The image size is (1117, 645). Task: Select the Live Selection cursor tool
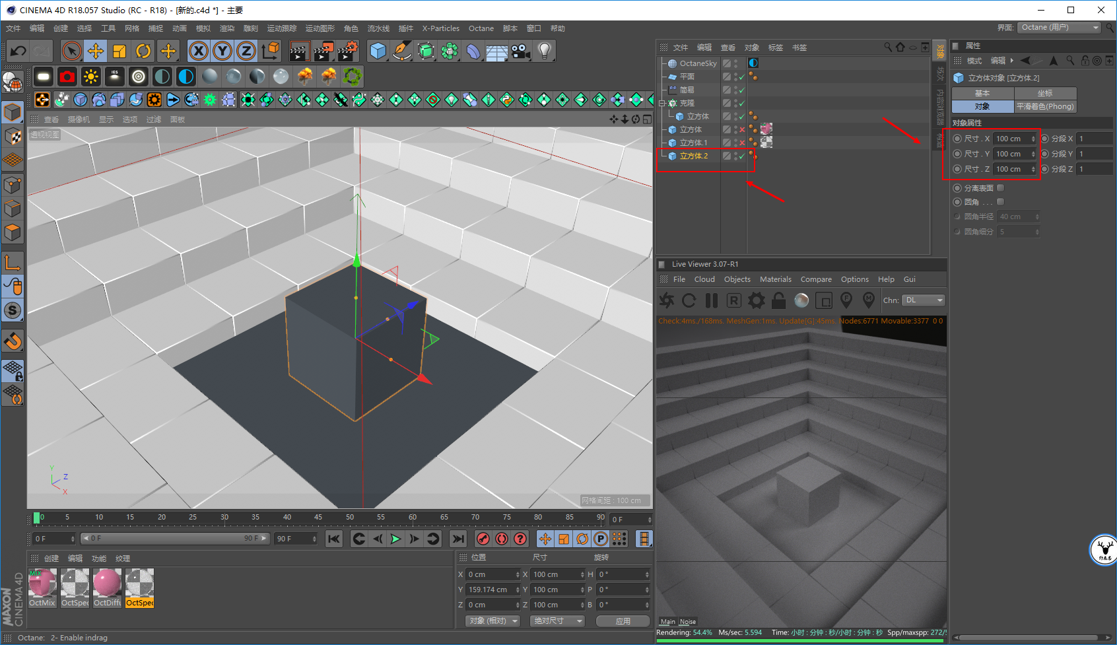click(x=71, y=51)
